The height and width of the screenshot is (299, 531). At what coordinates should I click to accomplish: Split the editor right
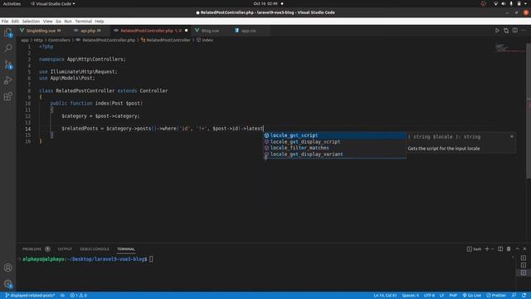[514, 31]
